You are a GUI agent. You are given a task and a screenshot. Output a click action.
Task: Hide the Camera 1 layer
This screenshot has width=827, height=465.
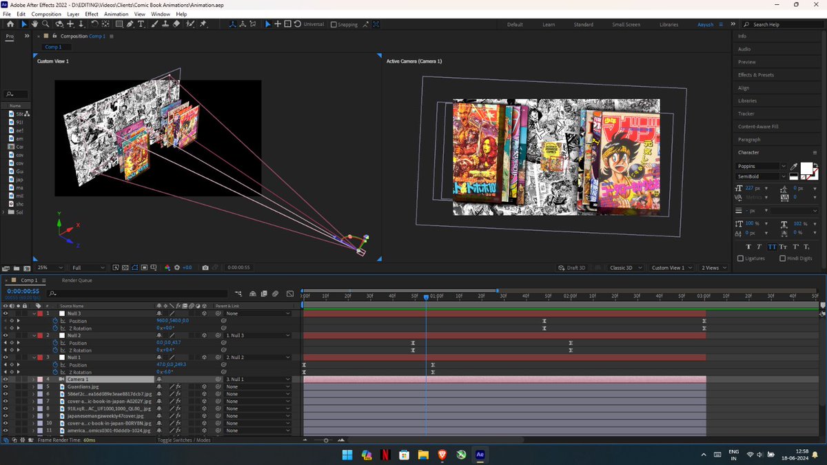(6, 380)
